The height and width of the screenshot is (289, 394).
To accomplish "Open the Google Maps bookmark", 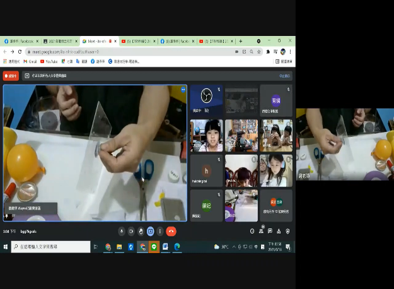I will point(67,61).
